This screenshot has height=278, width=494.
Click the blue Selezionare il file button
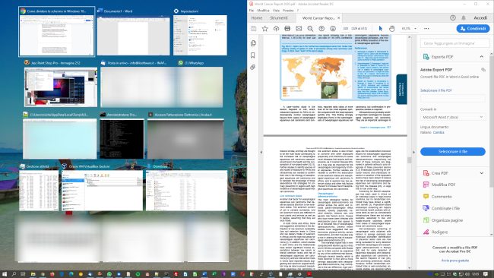[453, 151]
